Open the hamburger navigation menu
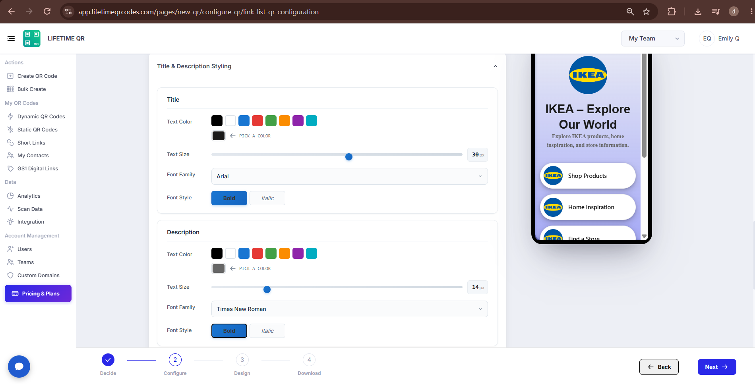This screenshot has width=755, height=384. (x=11, y=39)
